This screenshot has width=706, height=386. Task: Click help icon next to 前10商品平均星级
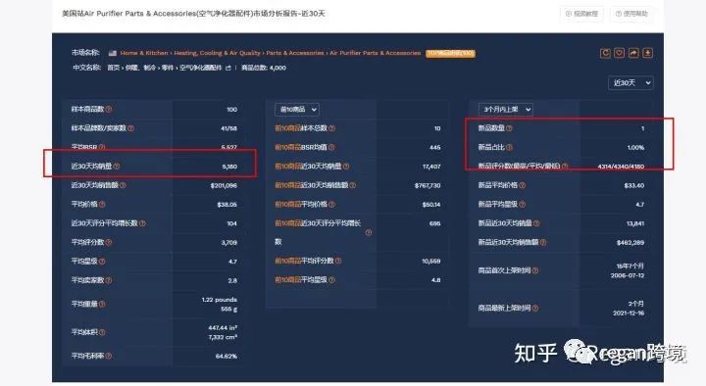pos(331,280)
